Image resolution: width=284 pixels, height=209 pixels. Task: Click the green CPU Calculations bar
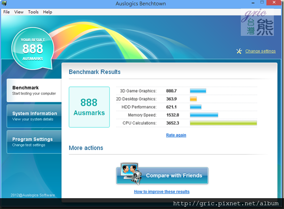click(x=223, y=123)
